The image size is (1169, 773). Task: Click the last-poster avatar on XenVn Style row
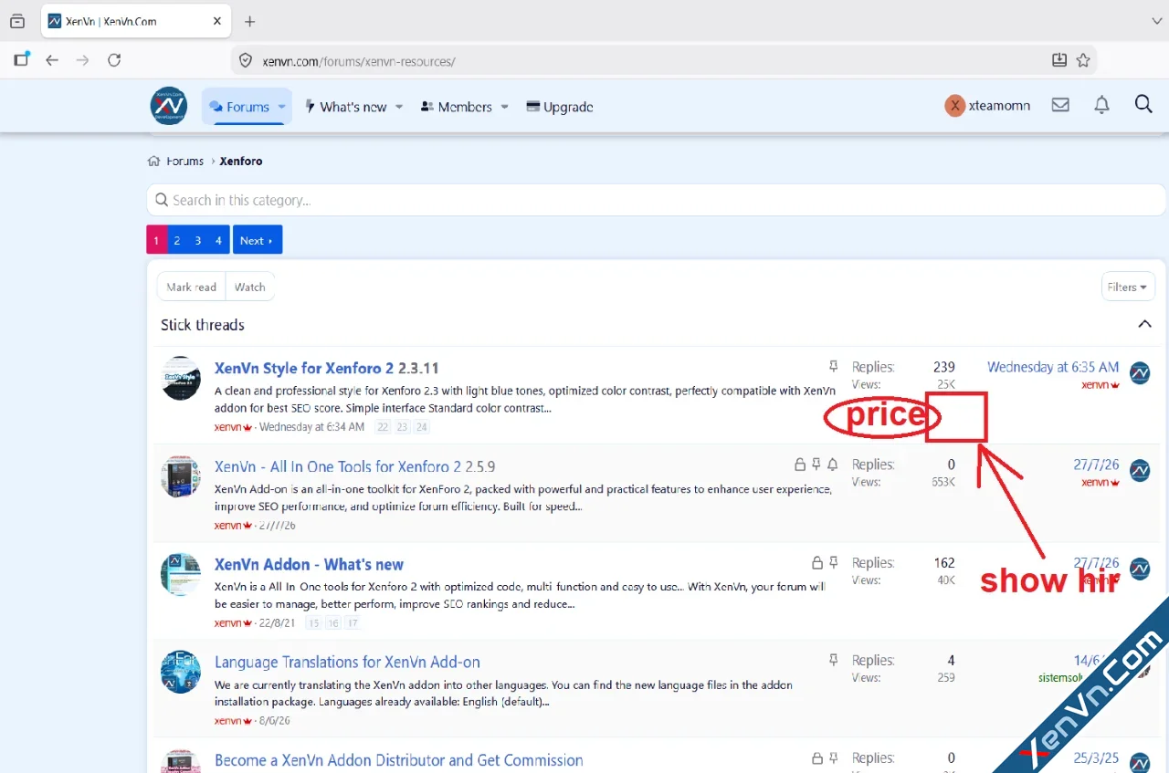(1140, 372)
